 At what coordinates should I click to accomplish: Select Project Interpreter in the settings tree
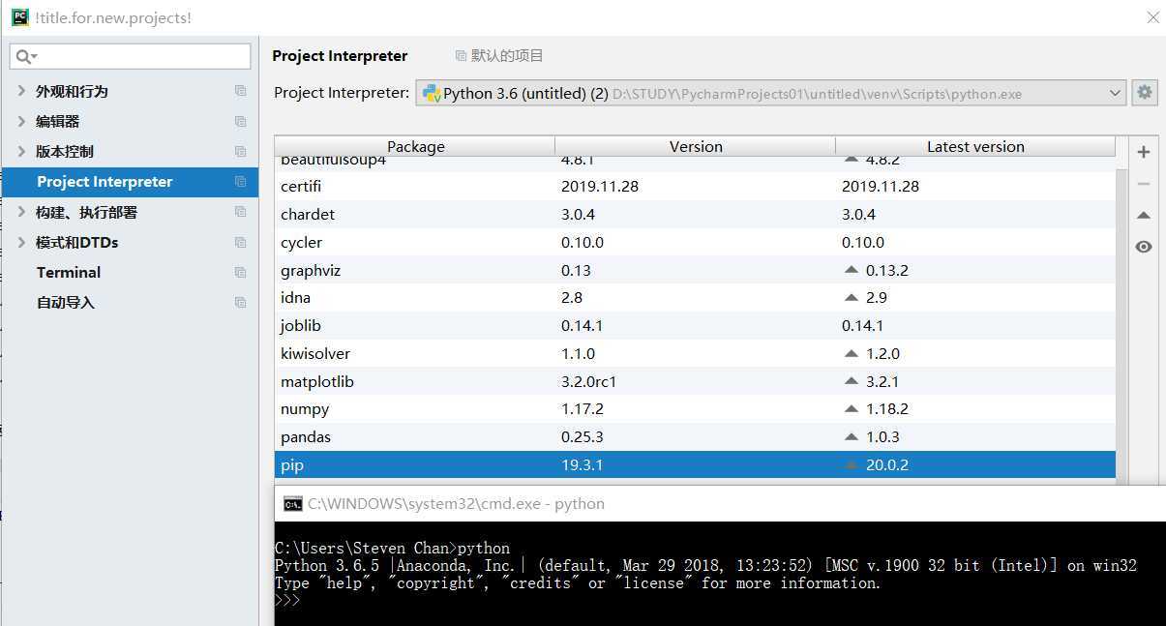(130, 182)
